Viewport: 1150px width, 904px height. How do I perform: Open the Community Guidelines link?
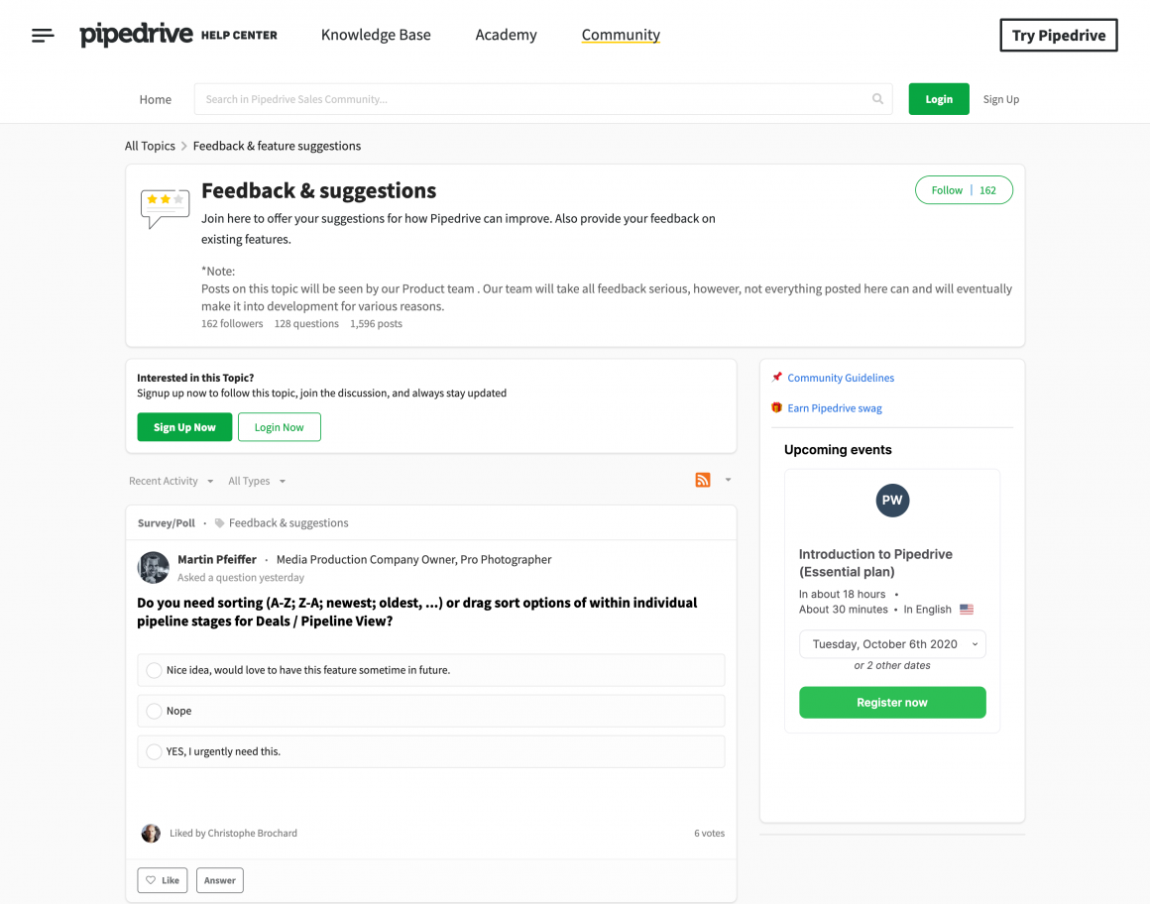pos(841,378)
